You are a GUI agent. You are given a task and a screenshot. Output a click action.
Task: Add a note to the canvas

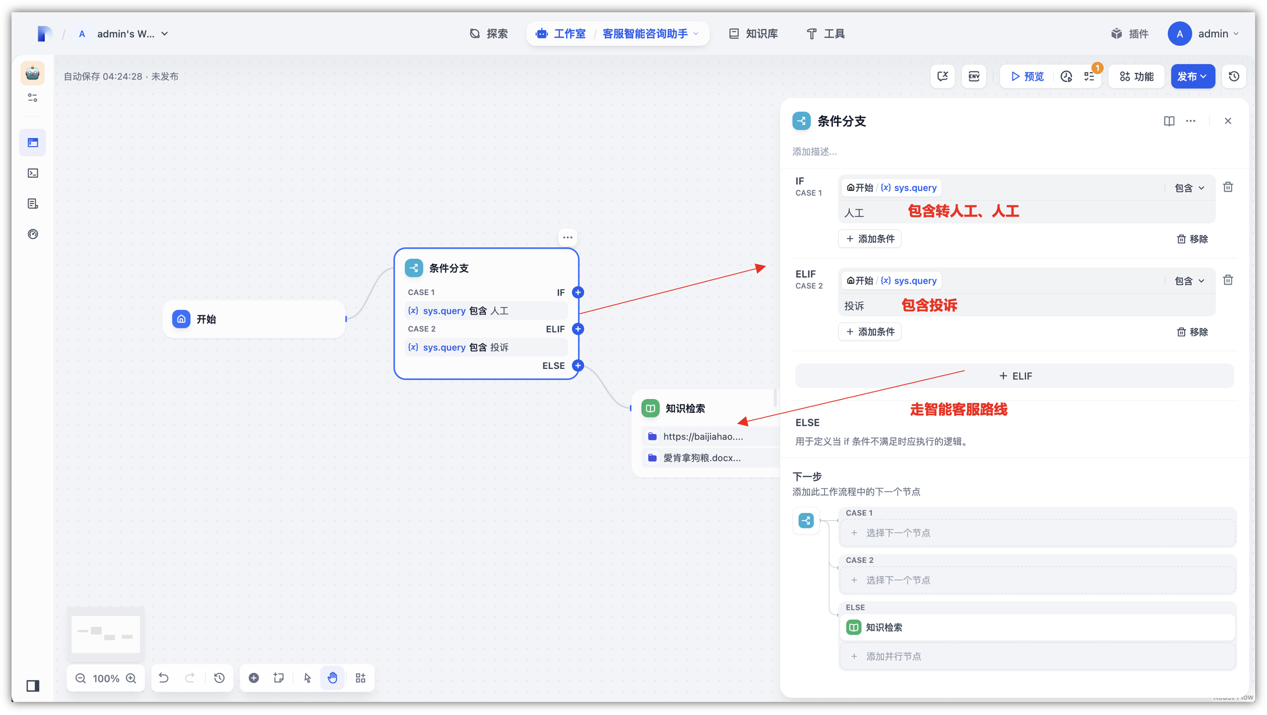click(x=278, y=678)
